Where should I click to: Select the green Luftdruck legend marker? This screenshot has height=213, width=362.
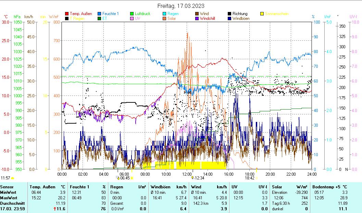point(132,14)
